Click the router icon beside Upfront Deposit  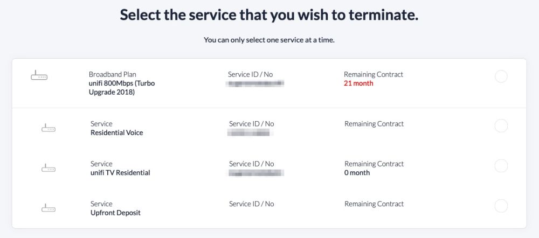coord(49,208)
